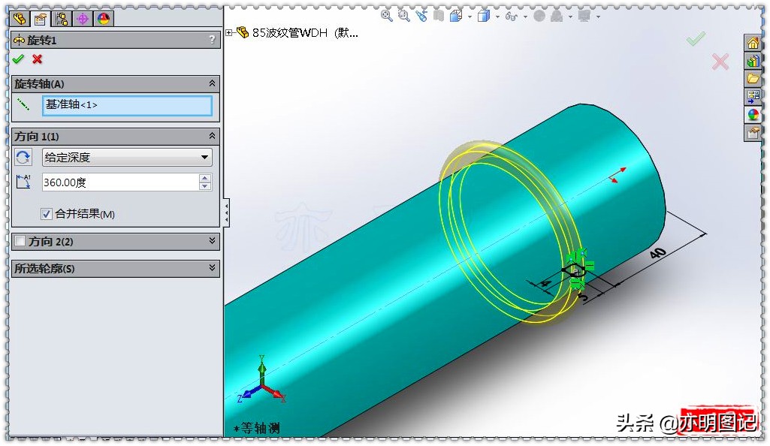The width and height of the screenshot is (770, 446).
Task: Enable the 合并结果(M) checkbox
Action: 46,213
